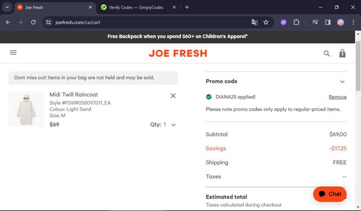This screenshot has width=361, height=211.
Task: Open the media controls icon
Action: tap(315, 23)
